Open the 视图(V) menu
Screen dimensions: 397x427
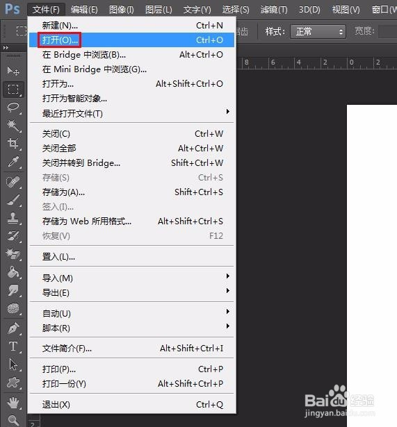tap(346, 10)
